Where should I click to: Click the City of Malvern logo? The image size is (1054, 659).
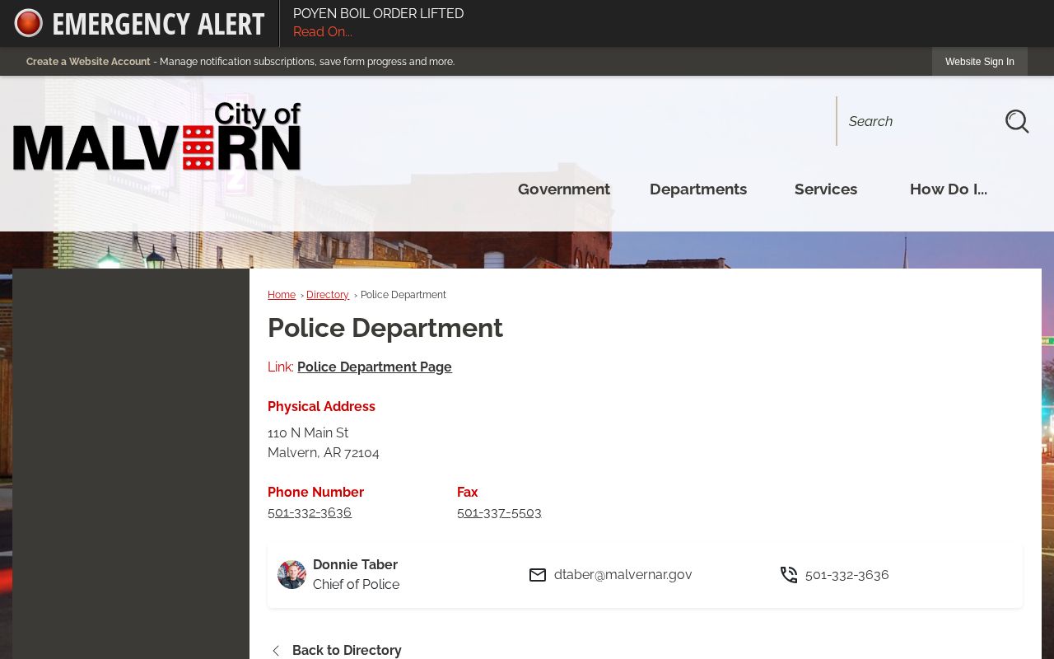click(x=157, y=137)
